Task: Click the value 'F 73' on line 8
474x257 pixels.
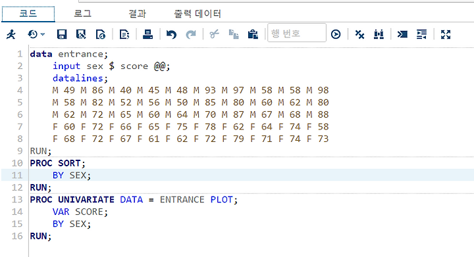Action: (x=317, y=139)
